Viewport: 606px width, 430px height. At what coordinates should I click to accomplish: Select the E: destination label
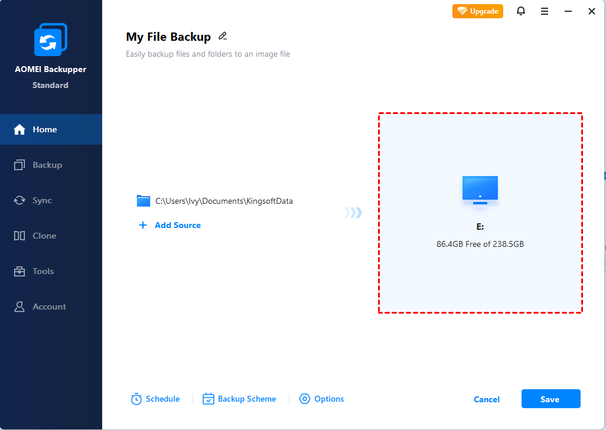tap(480, 227)
